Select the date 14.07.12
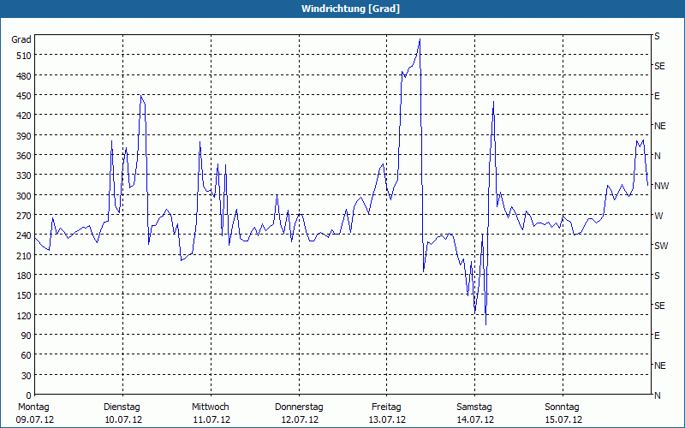685x428 pixels. pyautogui.click(x=476, y=420)
